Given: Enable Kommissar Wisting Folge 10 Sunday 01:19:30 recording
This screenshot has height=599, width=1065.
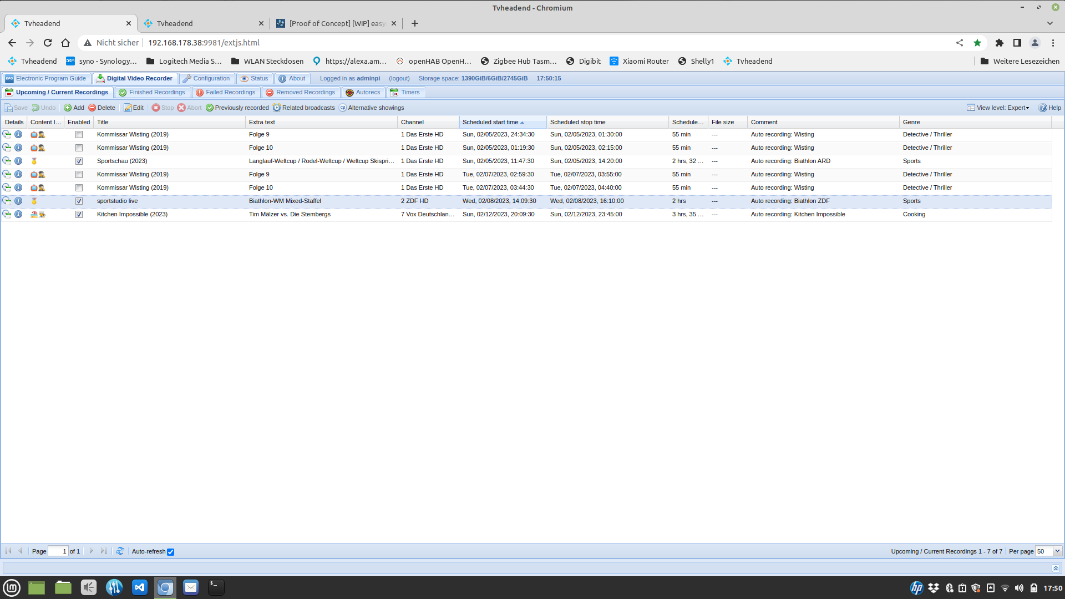Looking at the screenshot, I should [79, 148].
